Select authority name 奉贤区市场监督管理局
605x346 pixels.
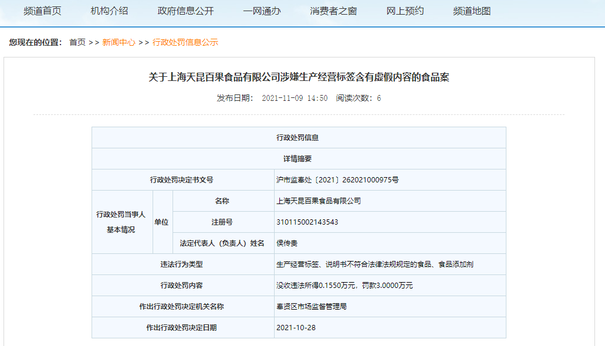pyautogui.click(x=312, y=306)
